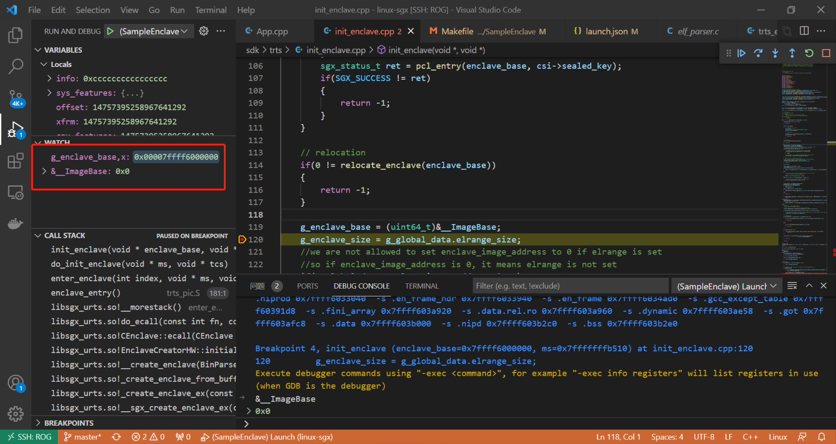Screen dimensions: 836x444
Task: Click the Continue debug icon
Action: pyautogui.click(x=741, y=53)
